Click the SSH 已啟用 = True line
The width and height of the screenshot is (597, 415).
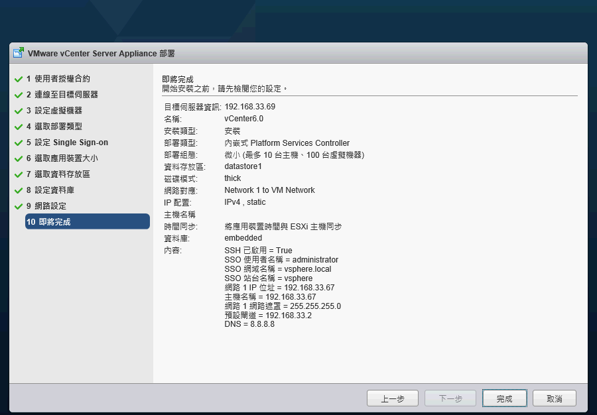(259, 251)
